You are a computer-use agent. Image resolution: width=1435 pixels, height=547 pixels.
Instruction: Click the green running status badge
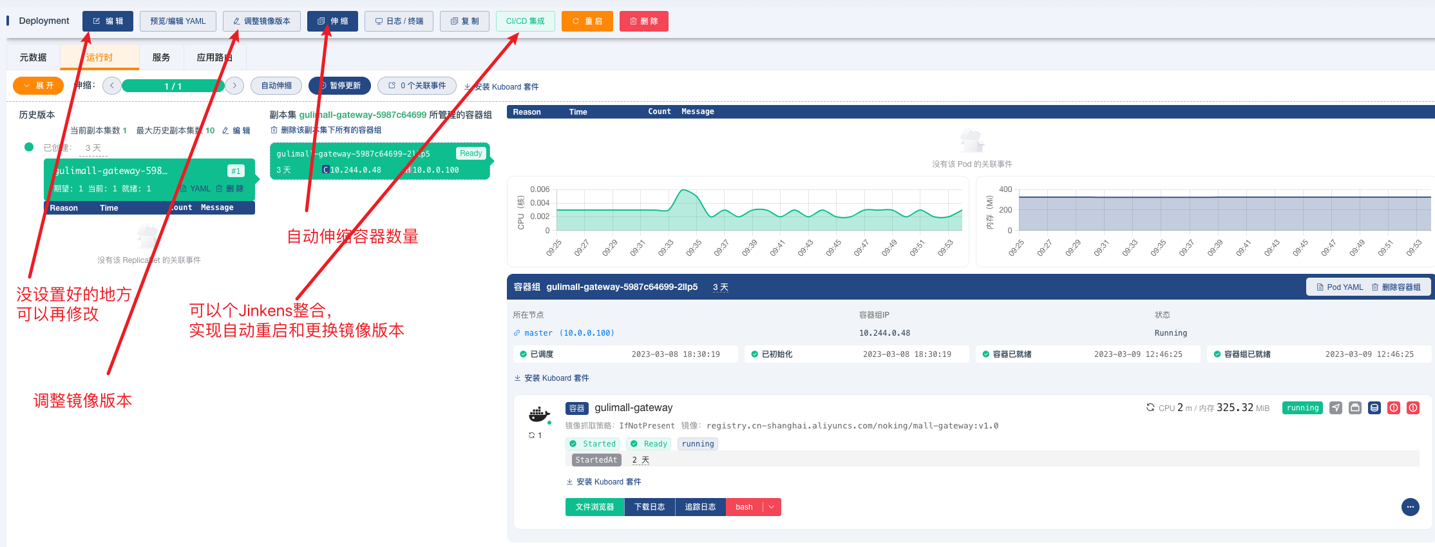coord(1302,408)
